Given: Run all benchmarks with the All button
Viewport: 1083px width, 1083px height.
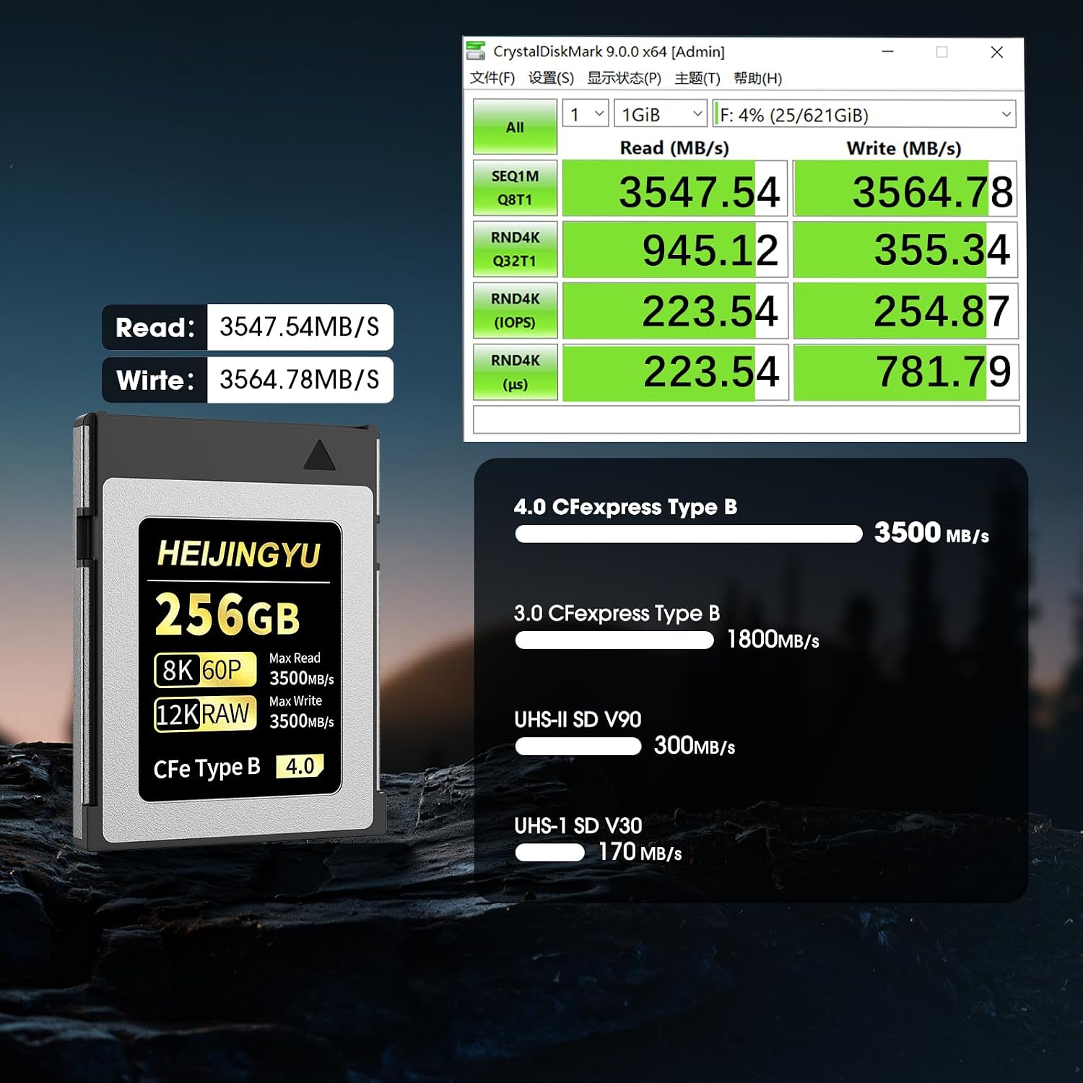Looking at the screenshot, I should 515,127.
